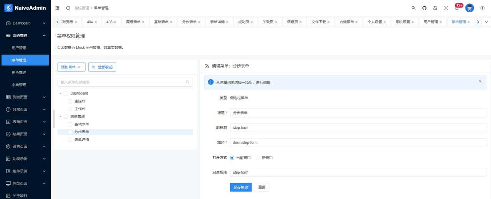
Task: Select the 当前窗口 radio option
Action: (232, 158)
